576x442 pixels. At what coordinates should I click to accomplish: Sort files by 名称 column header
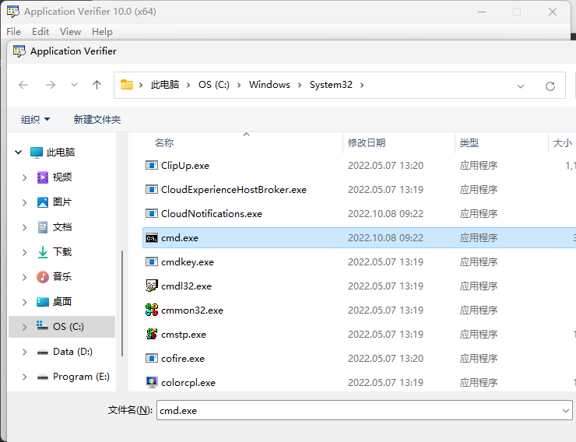click(164, 143)
